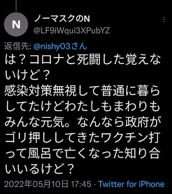Click the Twitter for iPhone source link

coord(131,184)
